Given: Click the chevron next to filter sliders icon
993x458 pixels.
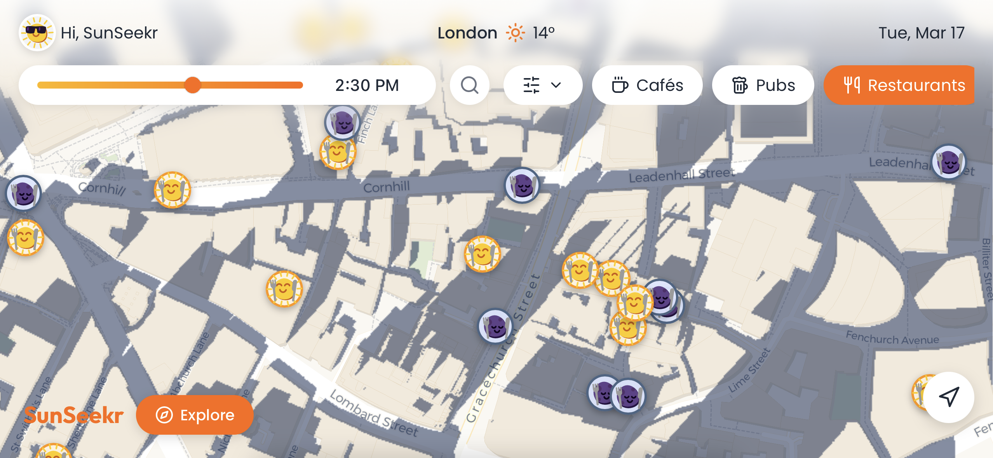Looking at the screenshot, I should tap(556, 85).
